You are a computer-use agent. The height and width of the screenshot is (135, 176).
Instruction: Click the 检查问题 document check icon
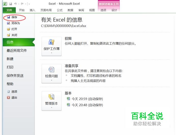pyautogui.click(x=51, y=70)
